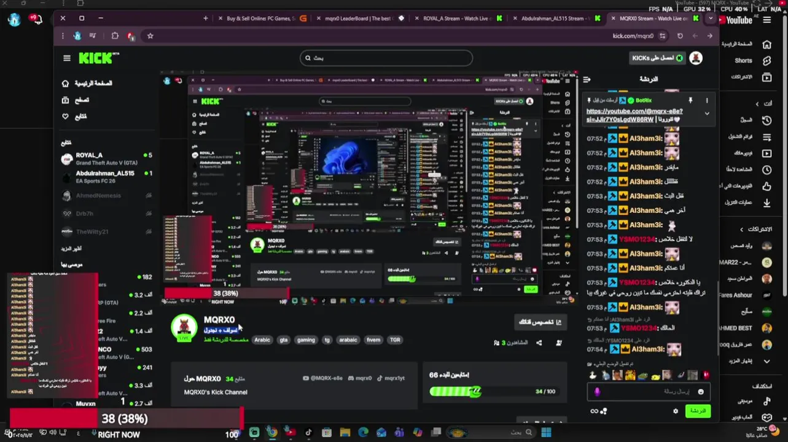This screenshot has width=788, height=442.
Task: Open the YouTube Home page icon
Action: click(767, 44)
